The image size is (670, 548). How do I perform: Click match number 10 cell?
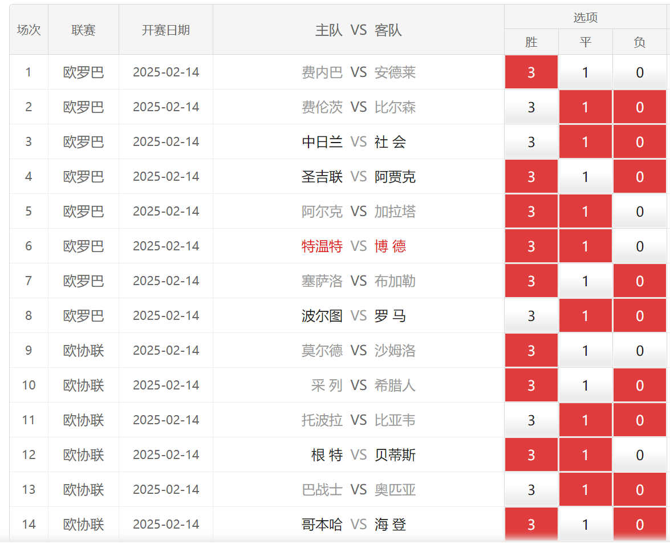(29, 385)
